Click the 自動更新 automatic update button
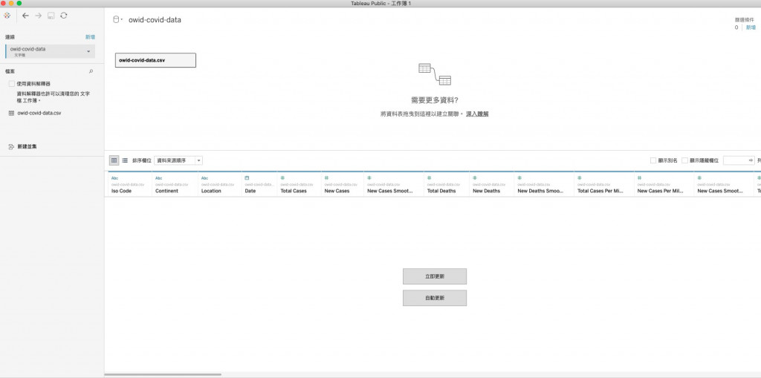This screenshot has width=761, height=378. pyautogui.click(x=434, y=298)
